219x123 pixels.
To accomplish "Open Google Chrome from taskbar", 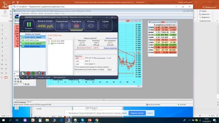I will pyautogui.click(x=96, y=120).
